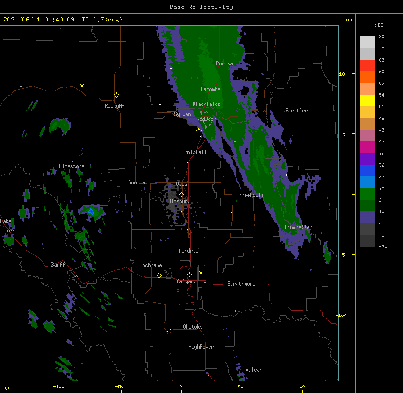
Task: Click the white plus marker north of Drumheller
Action: [x=286, y=175]
